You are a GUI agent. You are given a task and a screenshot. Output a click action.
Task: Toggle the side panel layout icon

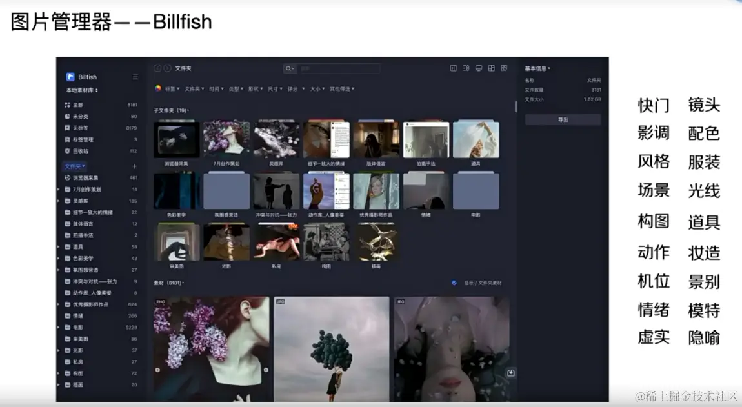point(454,68)
